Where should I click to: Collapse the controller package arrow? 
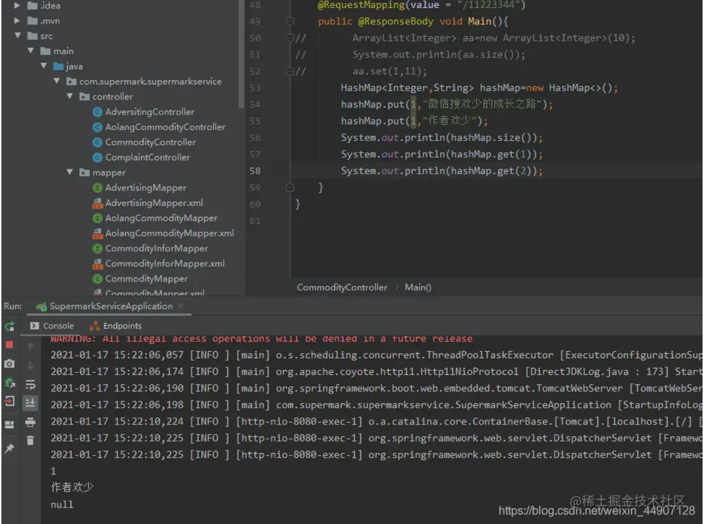coord(70,96)
